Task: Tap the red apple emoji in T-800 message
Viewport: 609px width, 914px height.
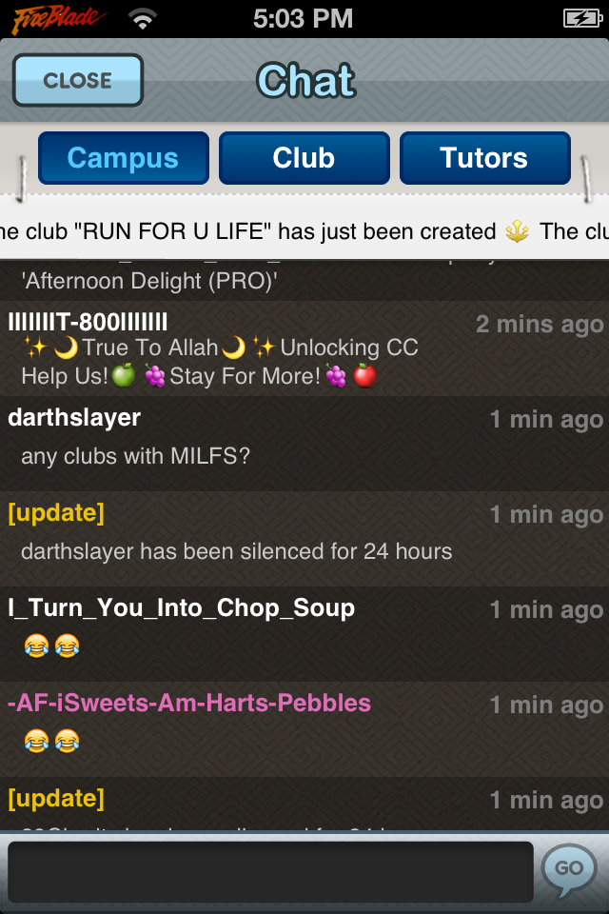Action: click(365, 376)
